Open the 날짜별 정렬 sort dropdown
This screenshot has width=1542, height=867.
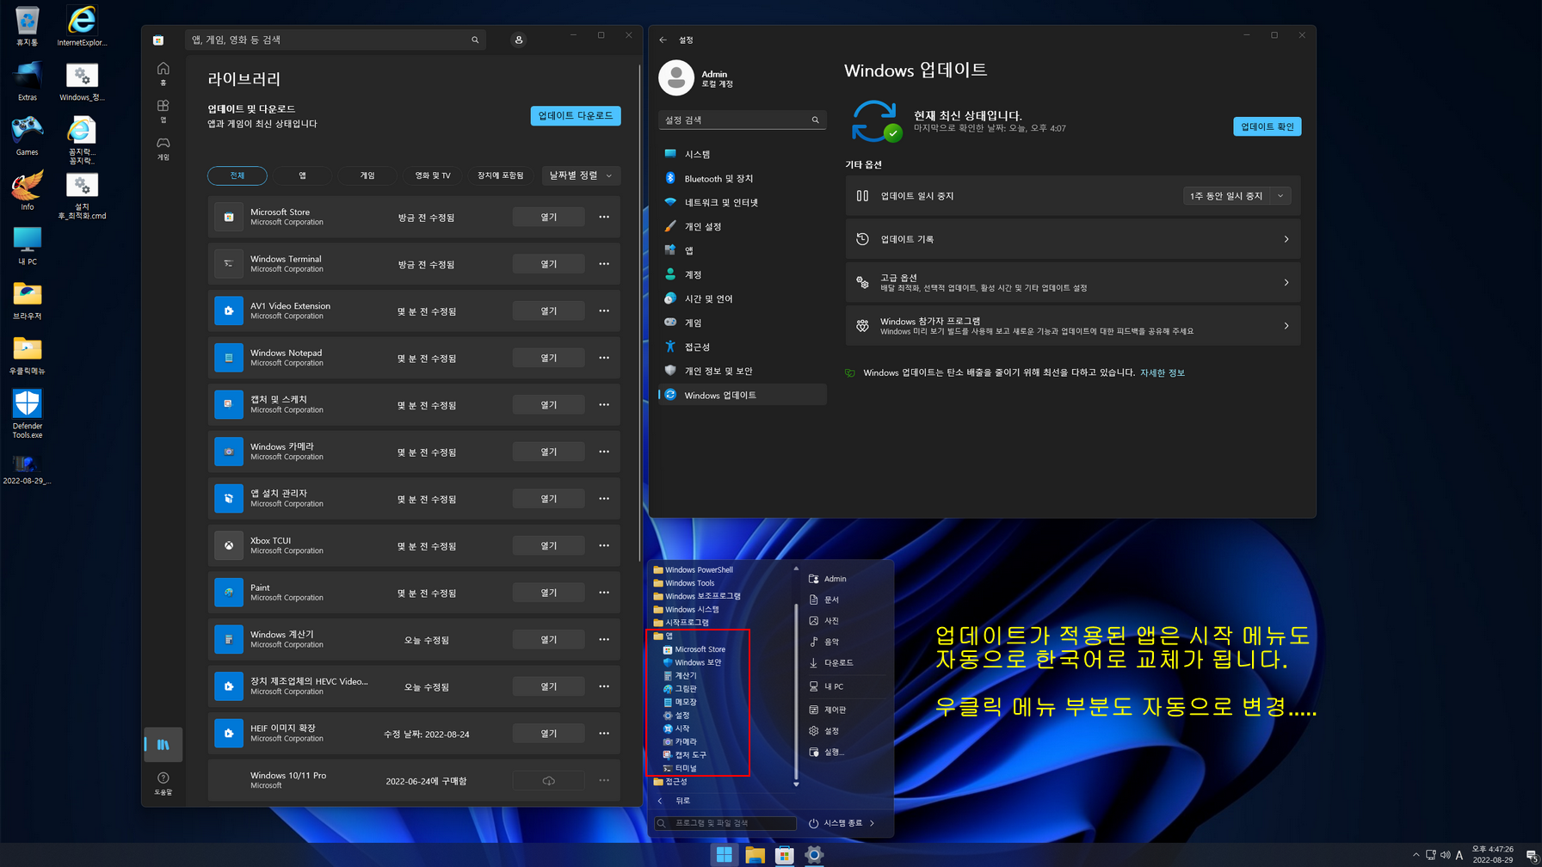[581, 175]
